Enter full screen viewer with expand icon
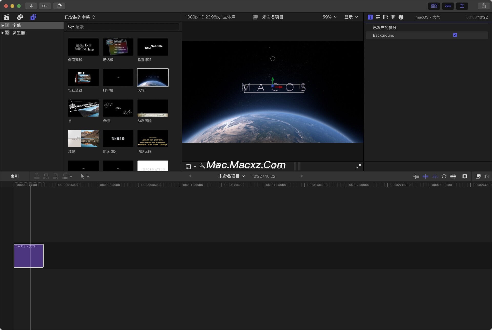 coord(358,166)
